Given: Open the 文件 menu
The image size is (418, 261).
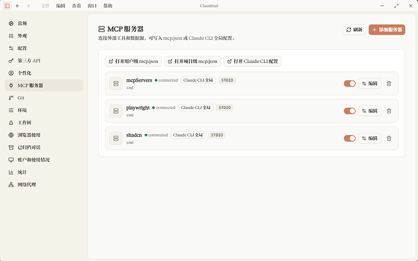Looking at the screenshot, I should [x=45, y=5].
